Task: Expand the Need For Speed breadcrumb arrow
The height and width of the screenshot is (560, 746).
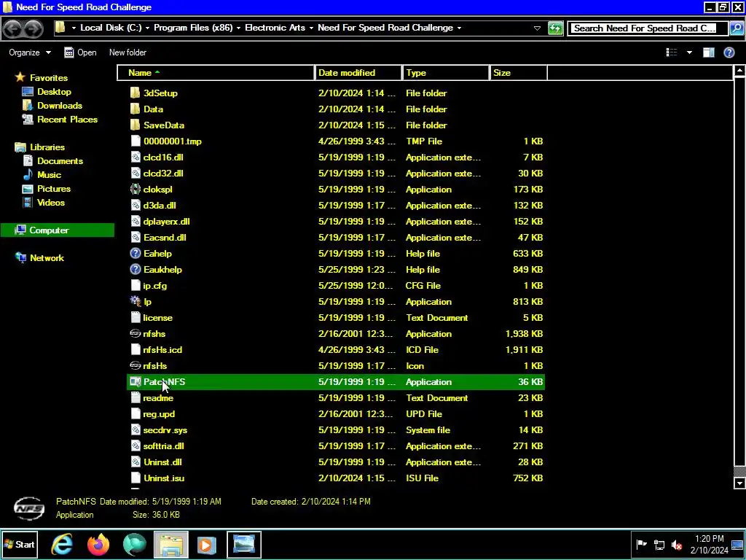Action: tap(459, 28)
